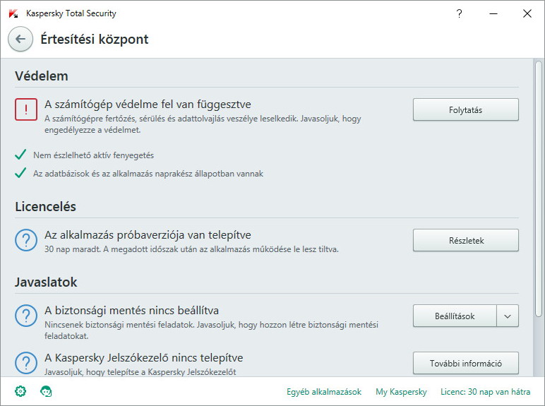The height and width of the screenshot is (406, 545).
Task: Open support via the headset face icon
Action: [x=46, y=391]
